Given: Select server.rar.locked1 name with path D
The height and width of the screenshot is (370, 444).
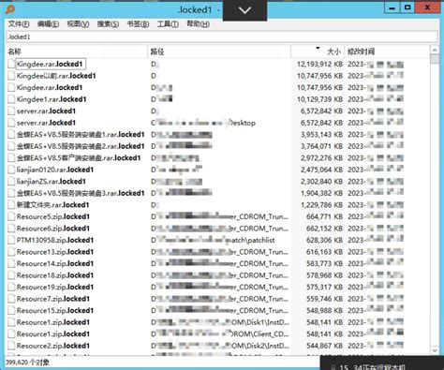Looking at the screenshot, I should tap(46, 111).
